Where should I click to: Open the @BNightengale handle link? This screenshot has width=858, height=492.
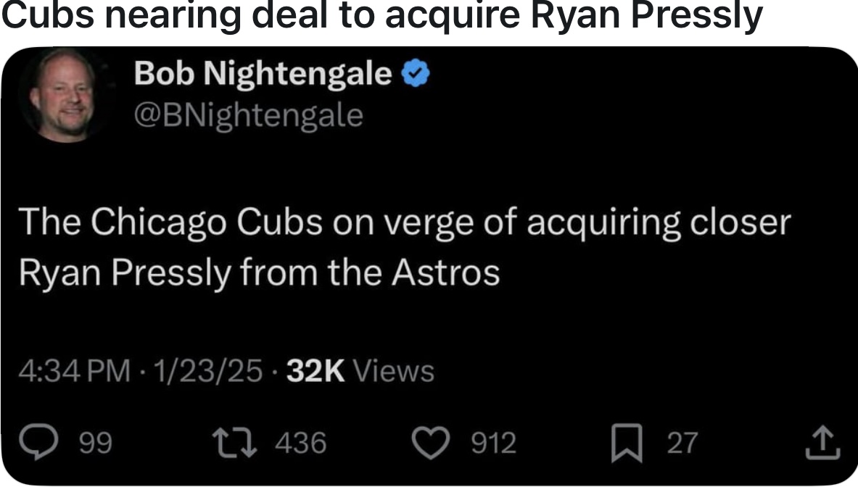(x=248, y=114)
